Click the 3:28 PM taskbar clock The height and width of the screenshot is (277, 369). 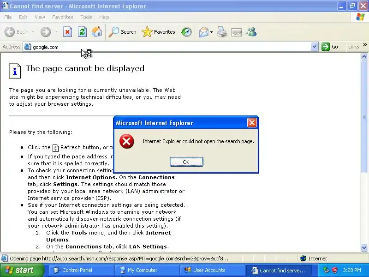point(352,270)
